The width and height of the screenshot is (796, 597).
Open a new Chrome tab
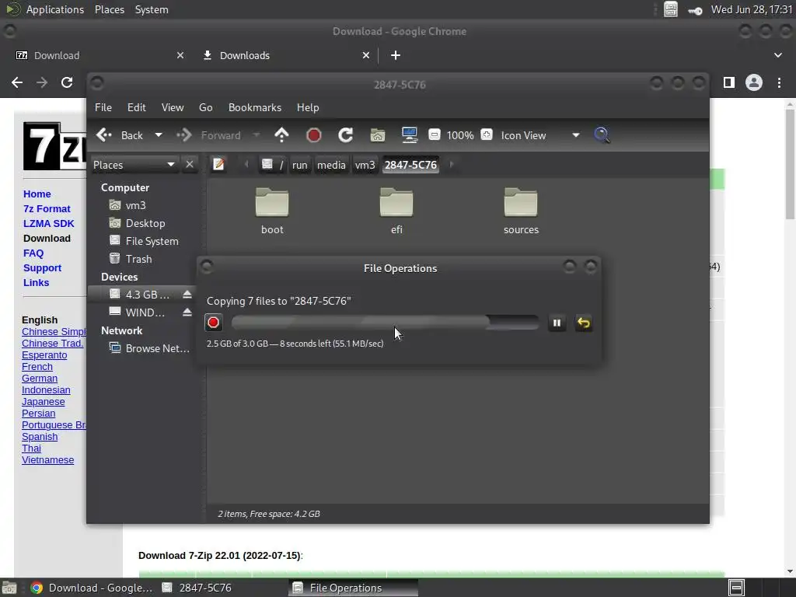pos(396,55)
